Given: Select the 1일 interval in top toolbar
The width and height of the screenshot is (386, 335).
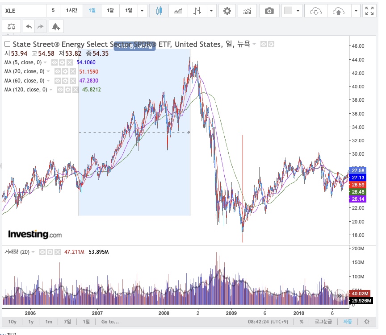Looking at the screenshot, I should tap(92, 11).
